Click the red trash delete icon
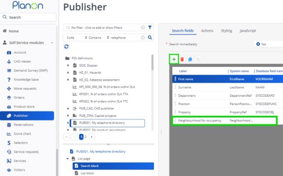Image resolution: width=283 pixels, height=176 pixels. [x=182, y=59]
